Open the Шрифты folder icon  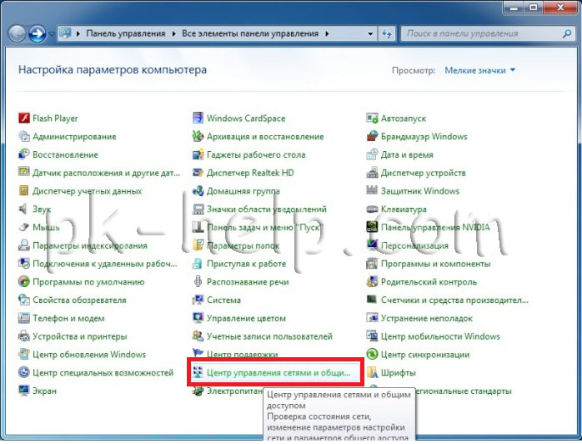(372, 373)
